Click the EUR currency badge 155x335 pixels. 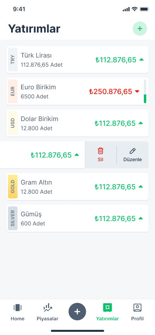point(13,91)
